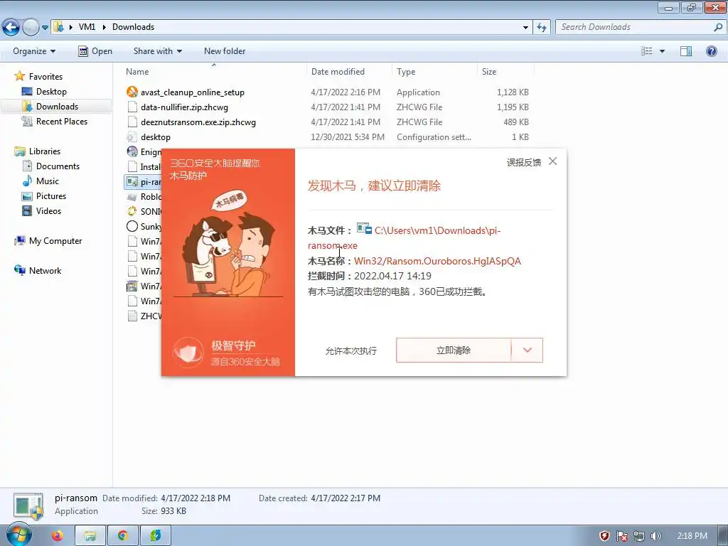Focus the Search Downloads field

pos(636,27)
